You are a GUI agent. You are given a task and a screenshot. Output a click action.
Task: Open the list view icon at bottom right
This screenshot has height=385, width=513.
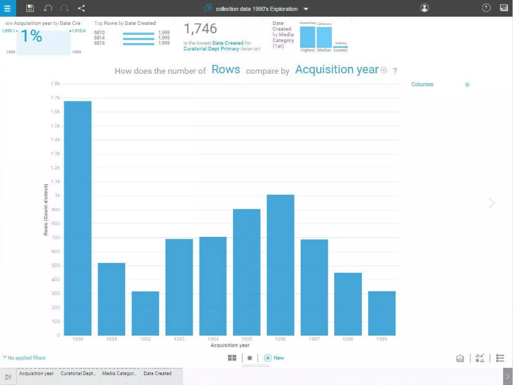[x=500, y=358]
